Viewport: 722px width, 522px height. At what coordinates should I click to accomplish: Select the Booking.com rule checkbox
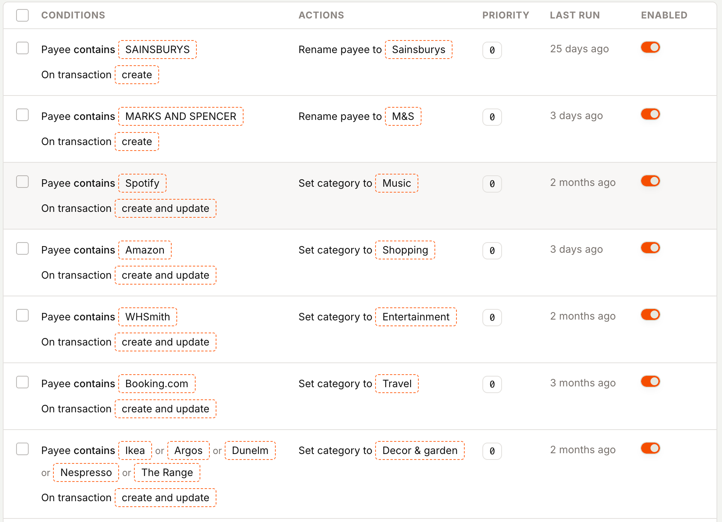[x=22, y=382]
